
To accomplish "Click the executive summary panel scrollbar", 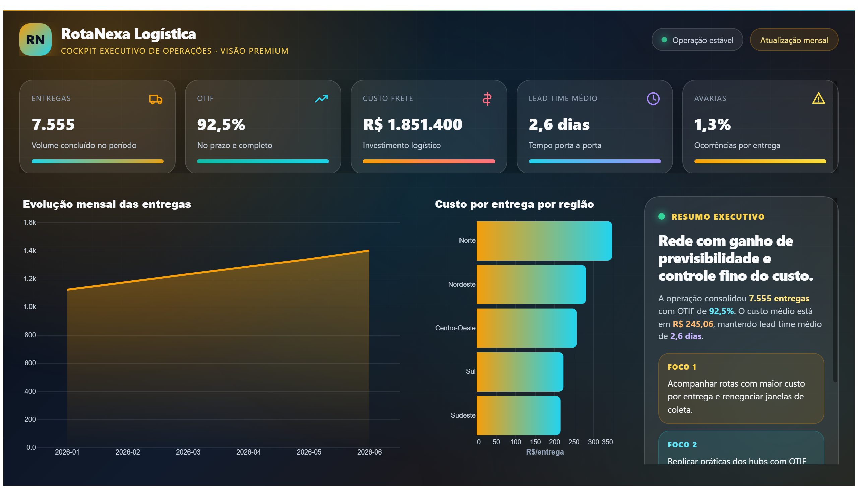I will coord(835,290).
